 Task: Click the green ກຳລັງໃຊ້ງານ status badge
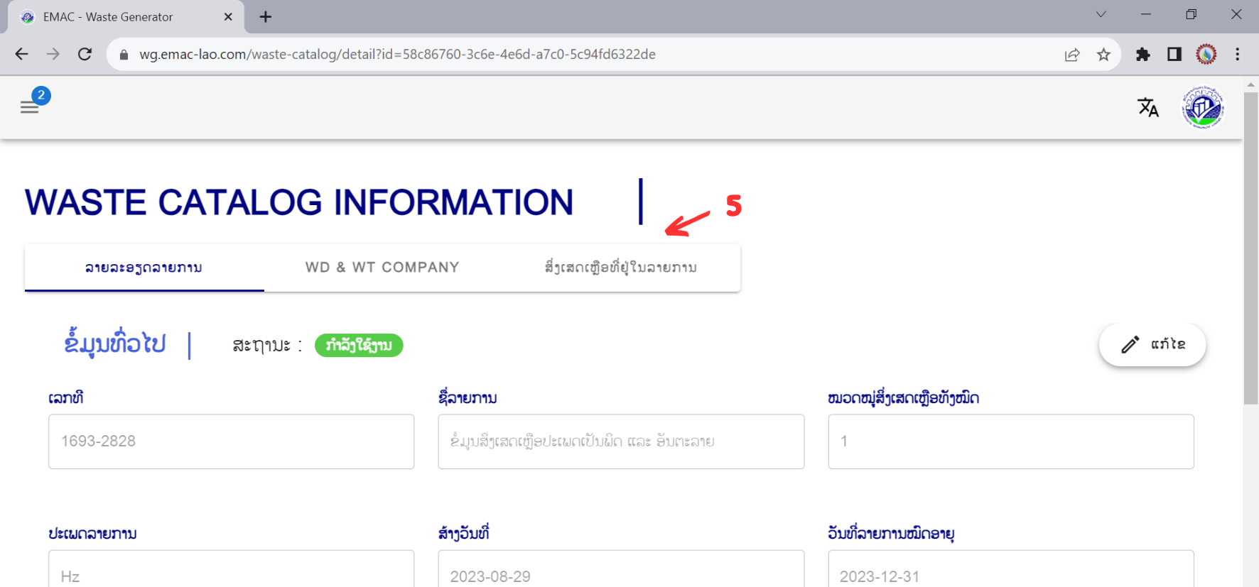coord(359,346)
